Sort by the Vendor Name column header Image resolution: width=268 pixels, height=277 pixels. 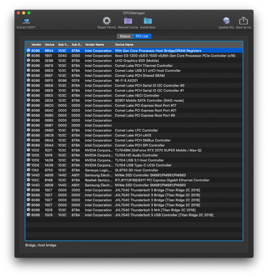pos(99,45)
